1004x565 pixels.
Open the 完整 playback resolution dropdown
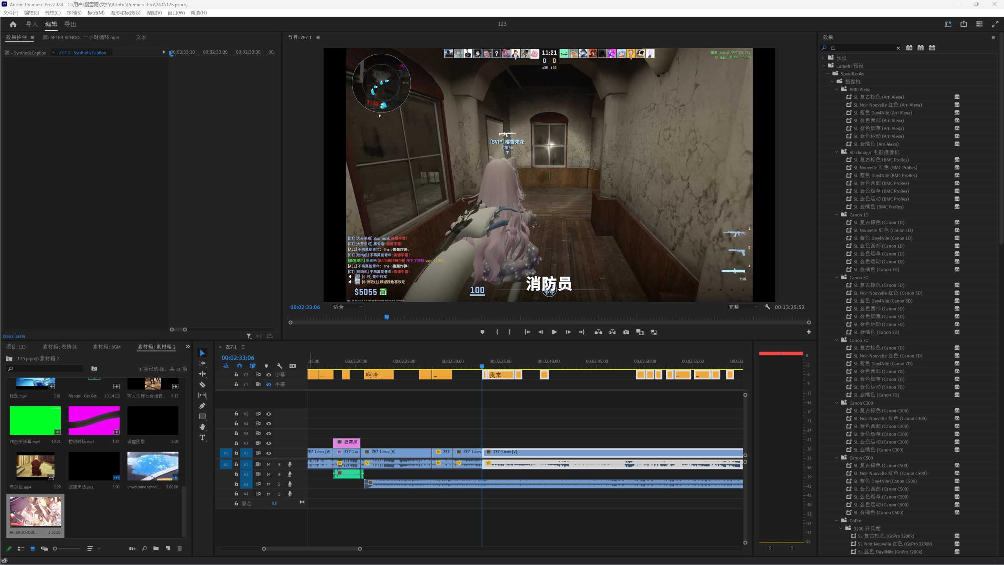743,307
